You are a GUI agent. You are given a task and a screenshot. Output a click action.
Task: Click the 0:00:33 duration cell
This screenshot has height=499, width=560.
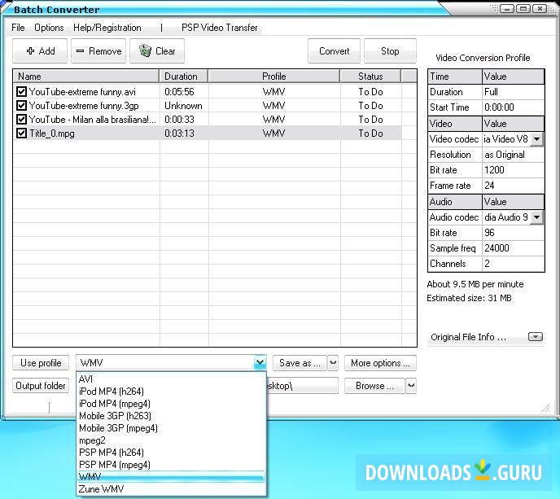(x=179, y=120)
